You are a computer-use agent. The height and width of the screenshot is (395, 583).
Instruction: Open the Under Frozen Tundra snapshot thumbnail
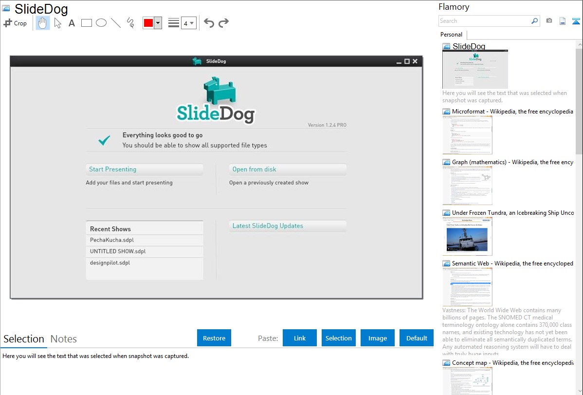(467, 236)
